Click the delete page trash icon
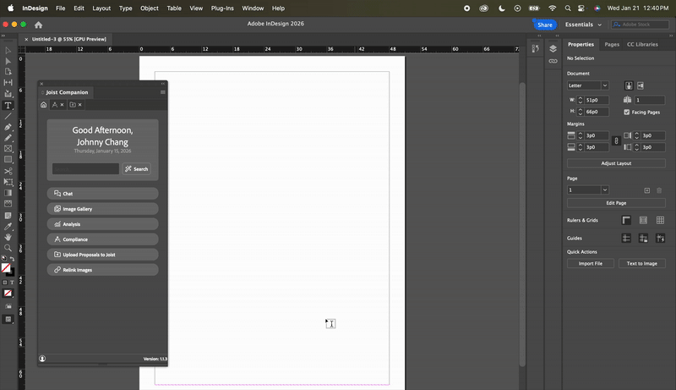 coord(659,190)
